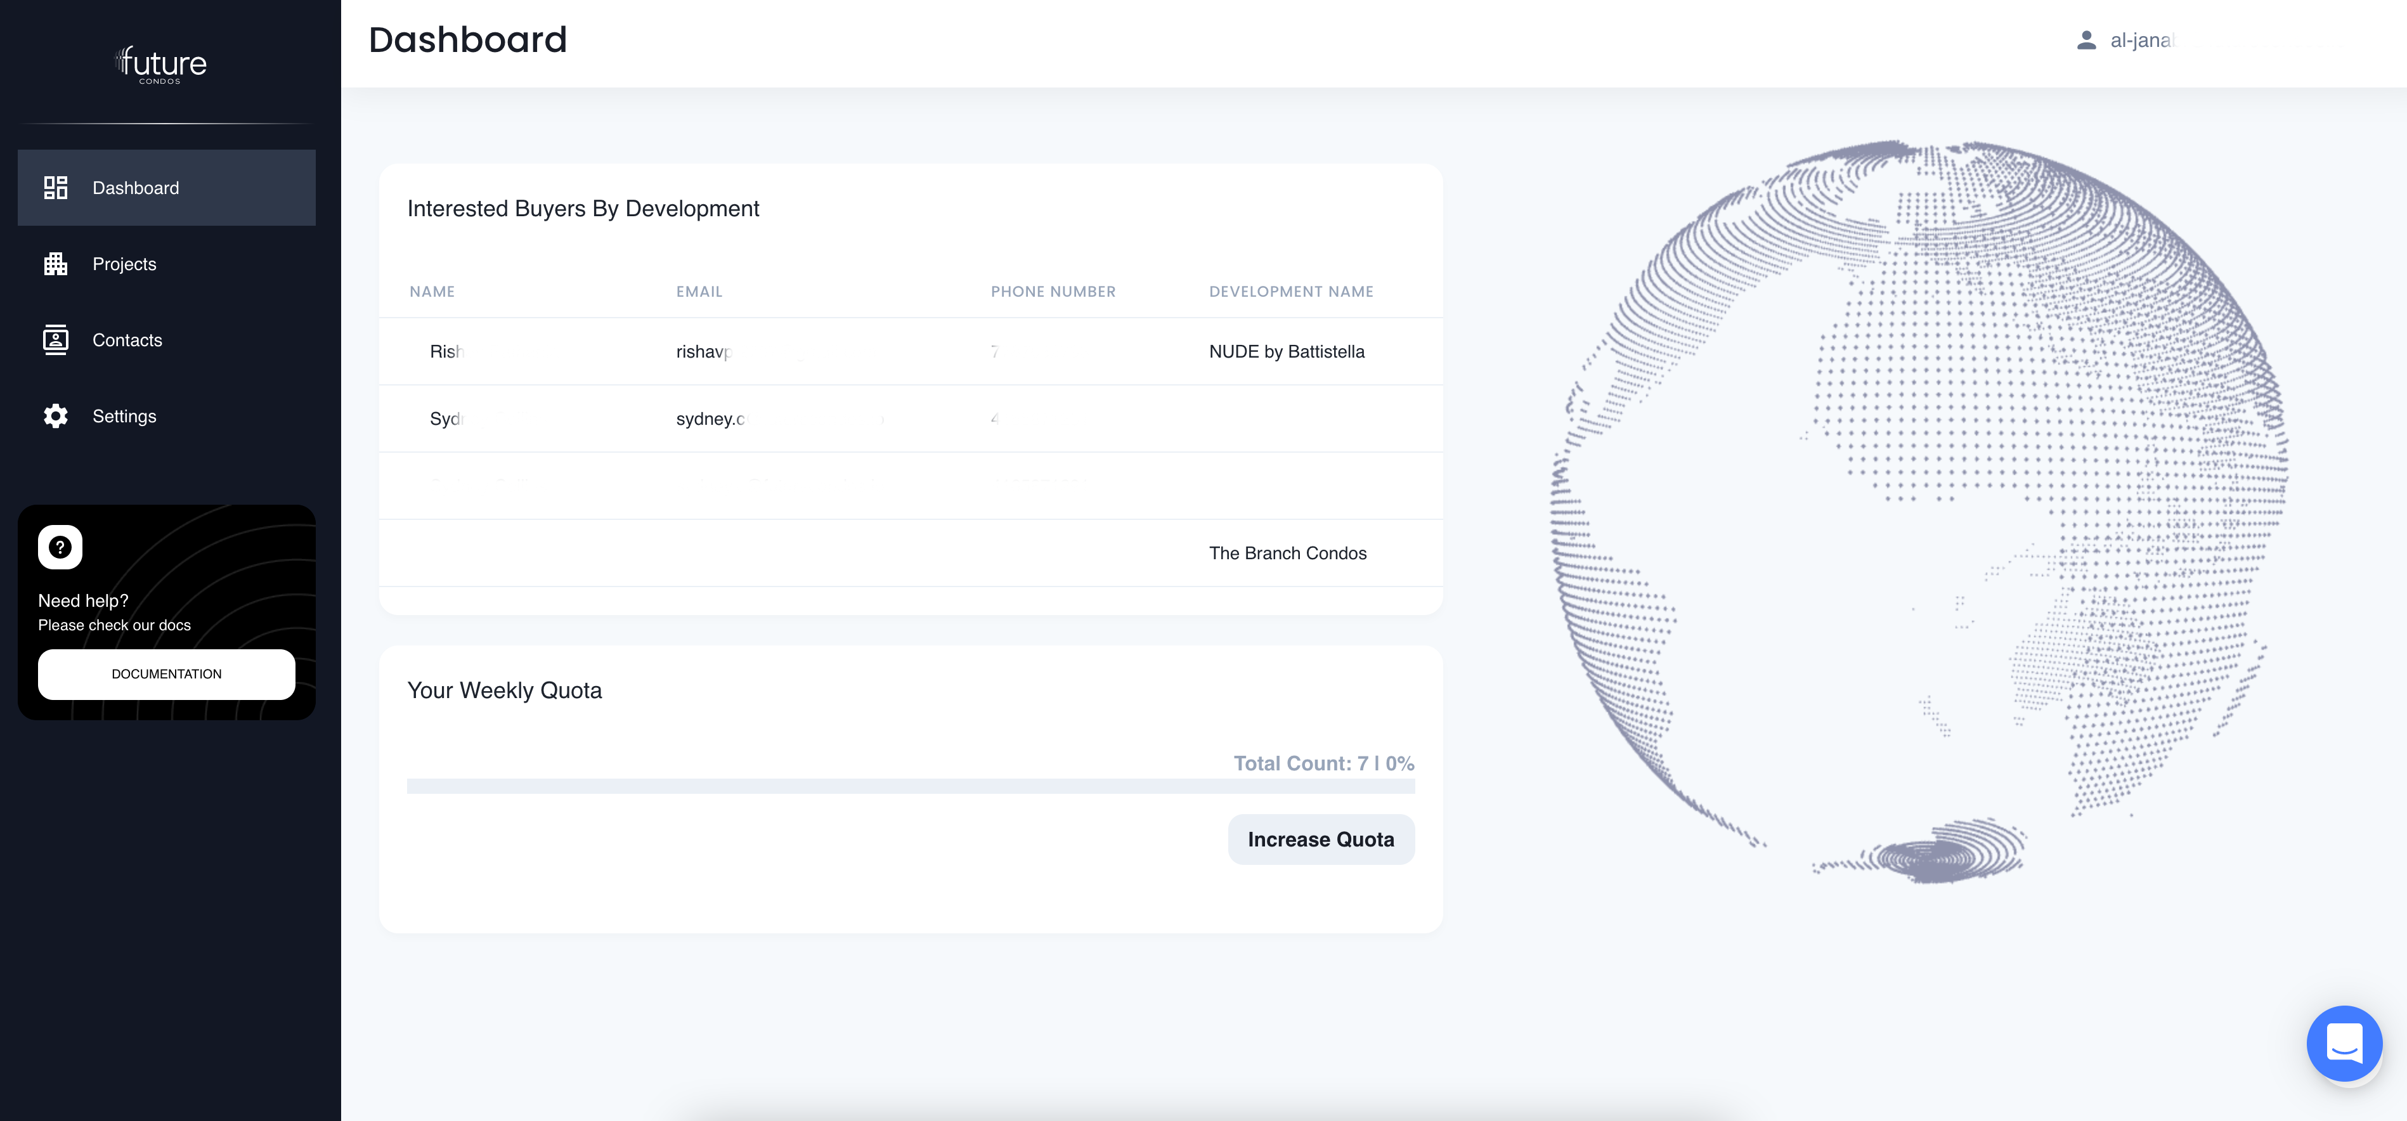Click the Dashboard grid icon in sidebar
Screen dimensions: 2407x1121
(x=55, y=188)
